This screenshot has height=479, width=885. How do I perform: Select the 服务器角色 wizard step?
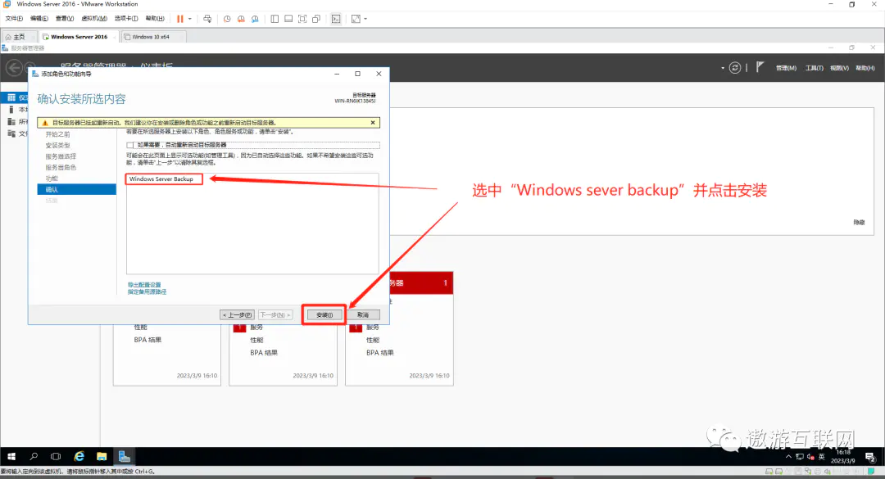pos(61,168)
